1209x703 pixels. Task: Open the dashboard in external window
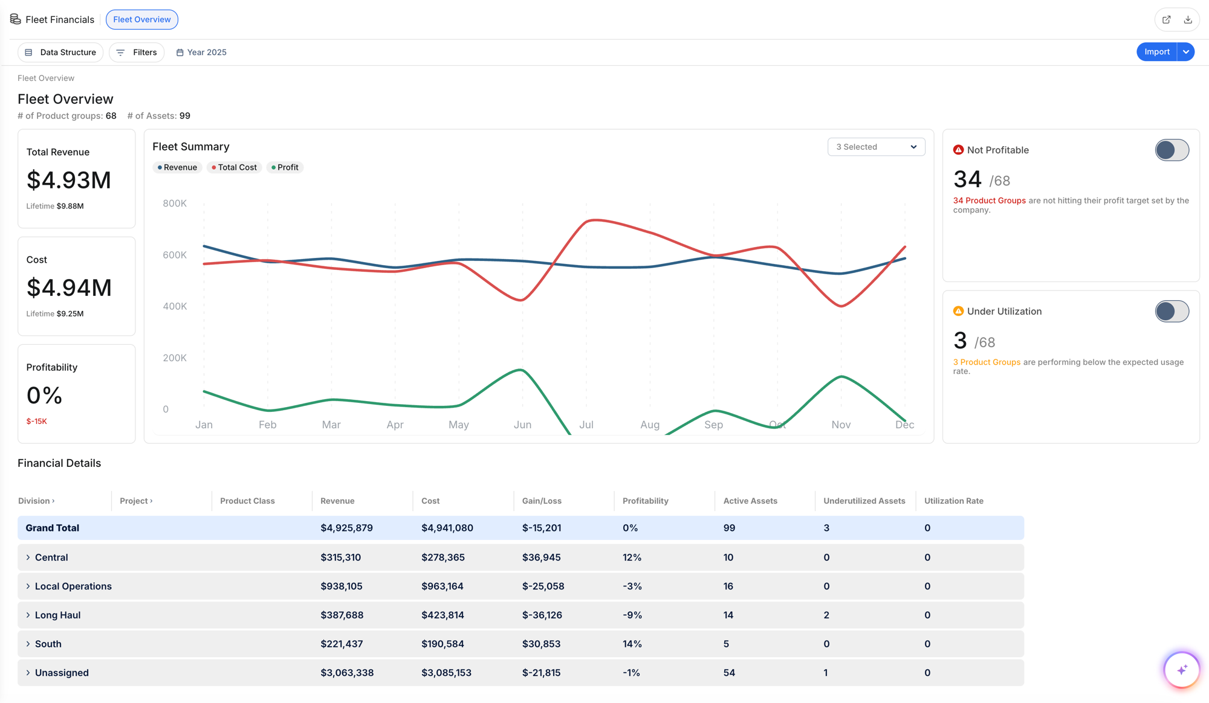coord(1166,19)
